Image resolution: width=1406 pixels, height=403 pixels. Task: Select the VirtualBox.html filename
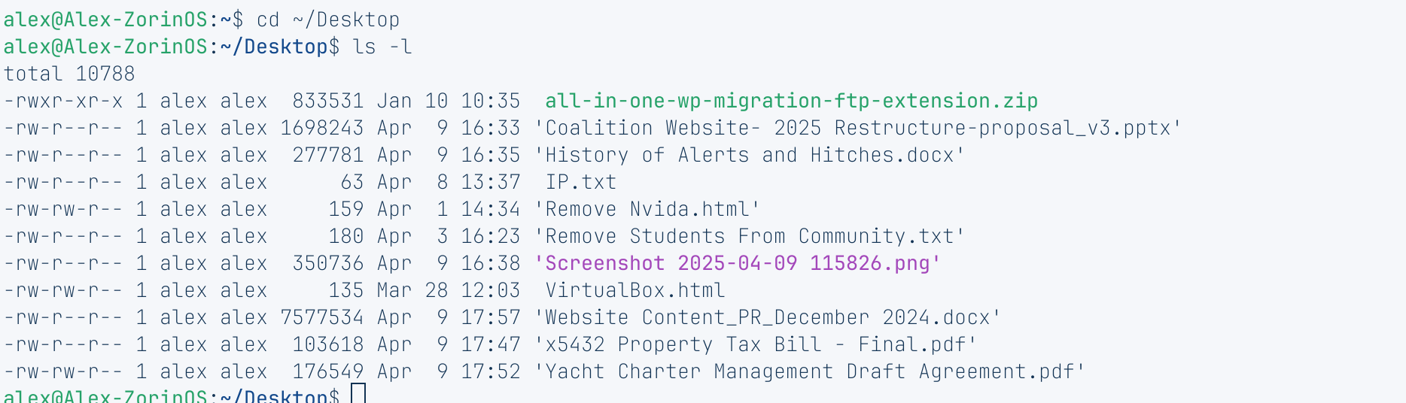635,290
